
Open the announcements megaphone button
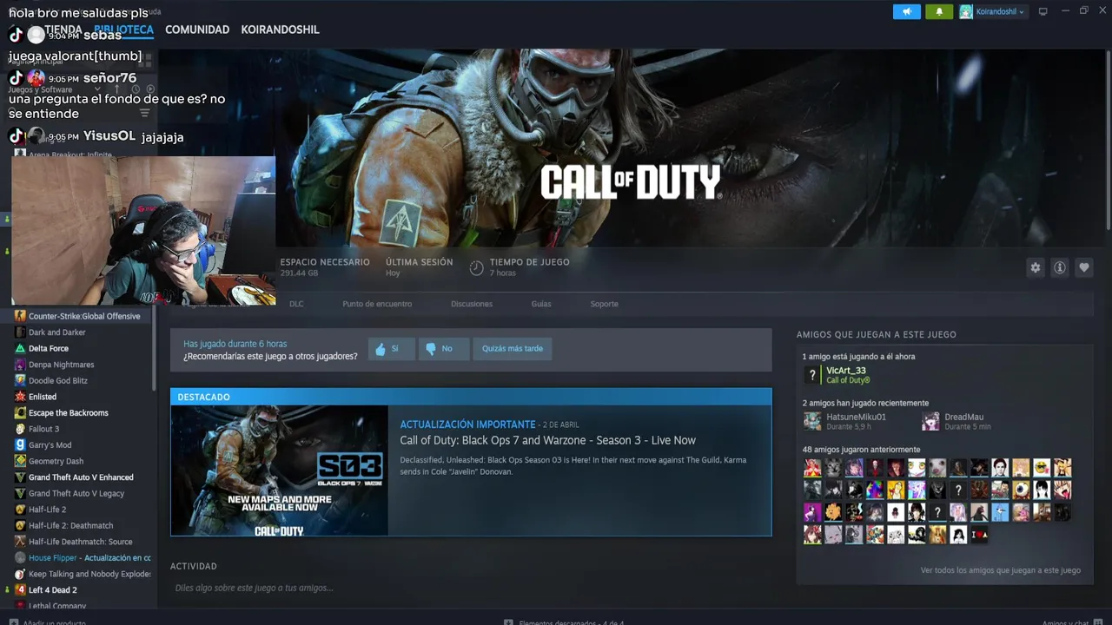pos(906,11)
